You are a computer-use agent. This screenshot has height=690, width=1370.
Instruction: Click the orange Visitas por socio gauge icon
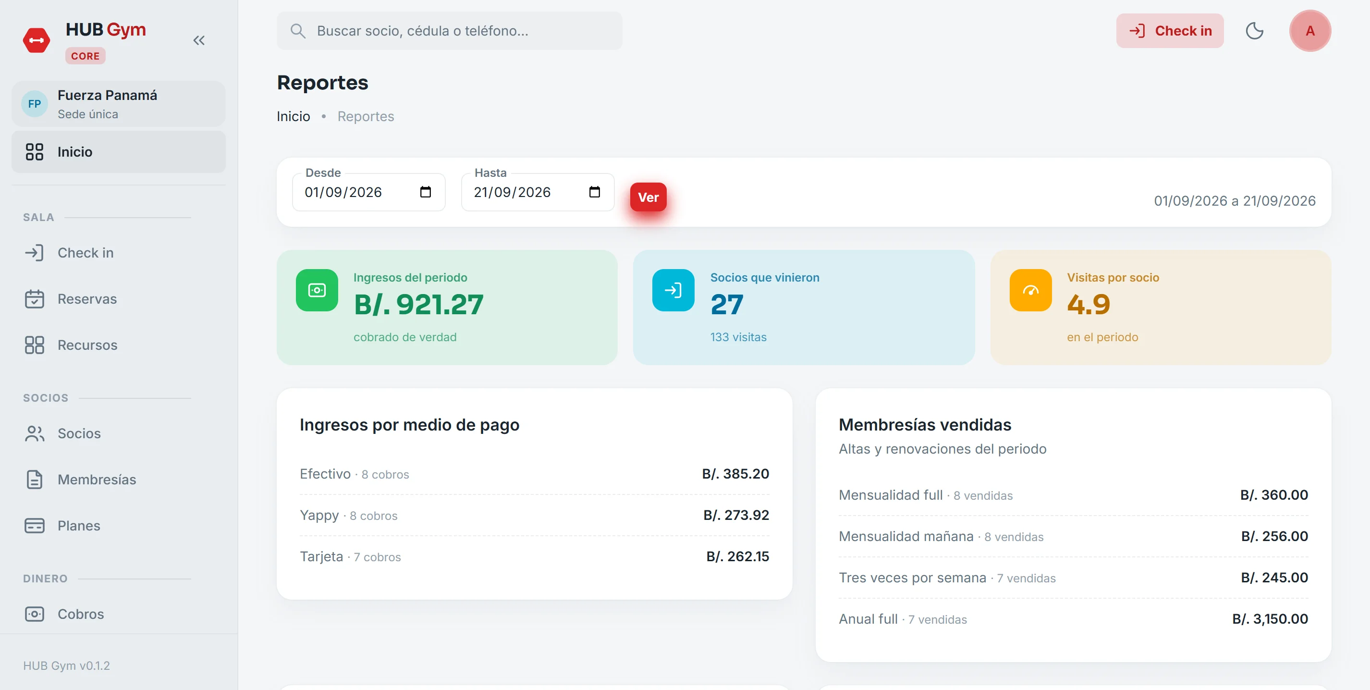point(1031,291)
